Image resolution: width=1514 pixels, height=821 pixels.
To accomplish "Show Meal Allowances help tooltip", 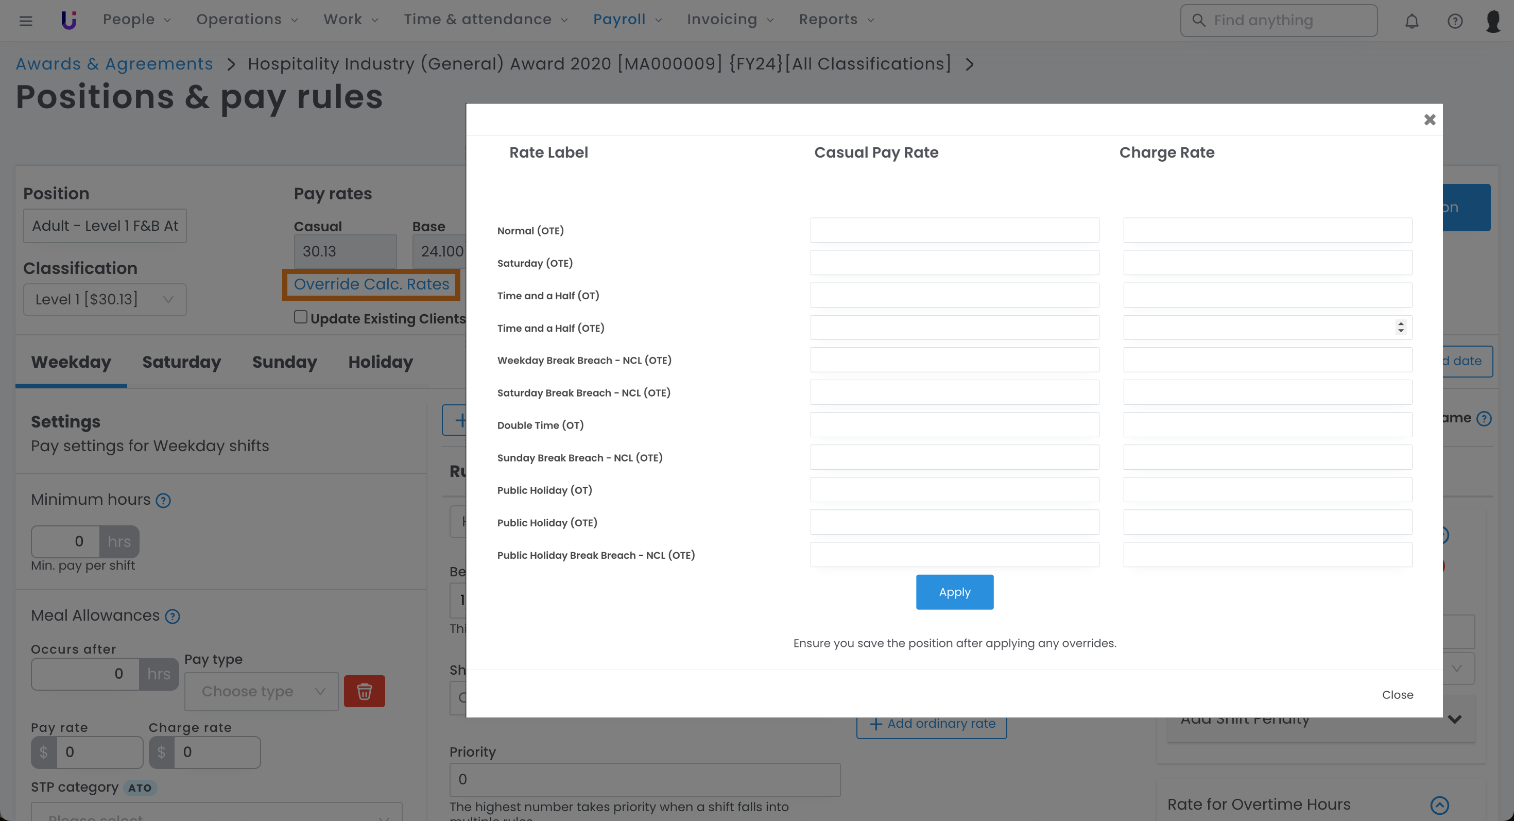I will point(172,617).
